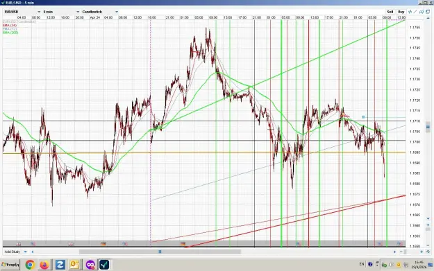
Task: Select the EUR/USD (Candlestick) legend entry
Action: [x=19, y=21]
